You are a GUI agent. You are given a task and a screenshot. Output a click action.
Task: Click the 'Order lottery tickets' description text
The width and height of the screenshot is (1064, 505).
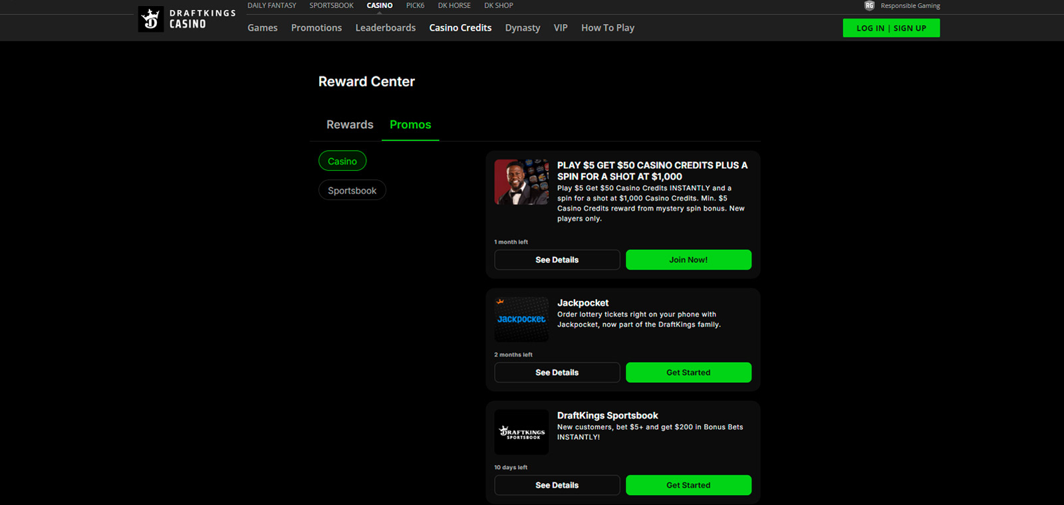(639, 320)
